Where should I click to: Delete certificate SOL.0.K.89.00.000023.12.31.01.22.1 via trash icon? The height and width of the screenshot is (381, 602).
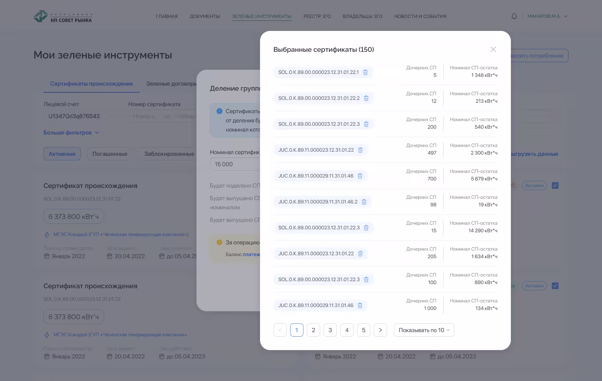click(365, 72)
